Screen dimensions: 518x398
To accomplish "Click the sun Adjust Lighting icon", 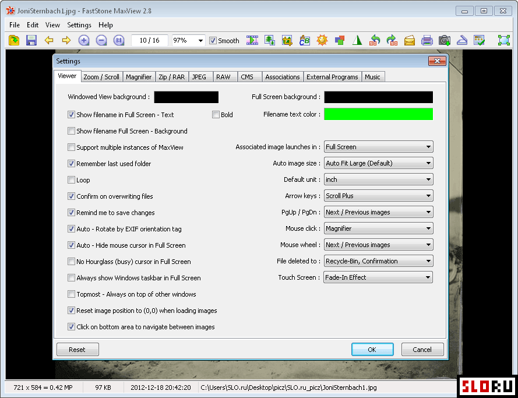I will [x=322, y=40].
